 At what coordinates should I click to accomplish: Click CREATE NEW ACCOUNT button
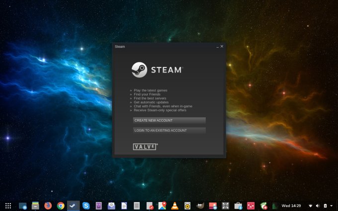[169, 120]
